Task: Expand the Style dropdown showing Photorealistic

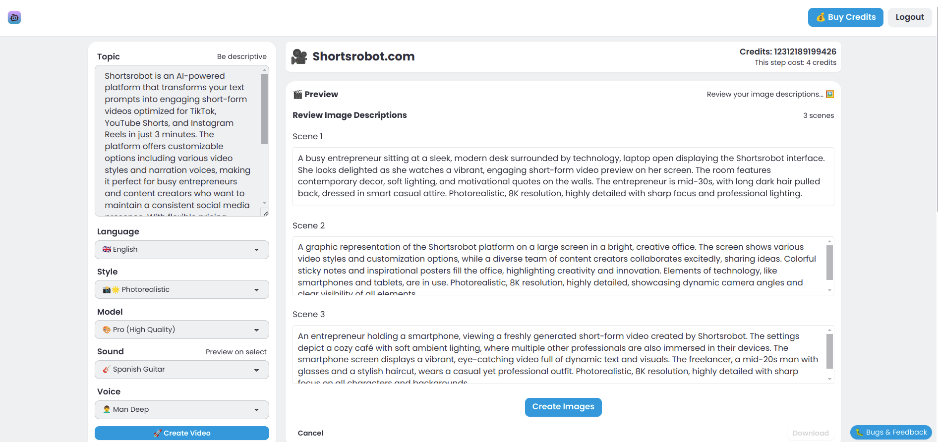Action: tap(182, 289)
